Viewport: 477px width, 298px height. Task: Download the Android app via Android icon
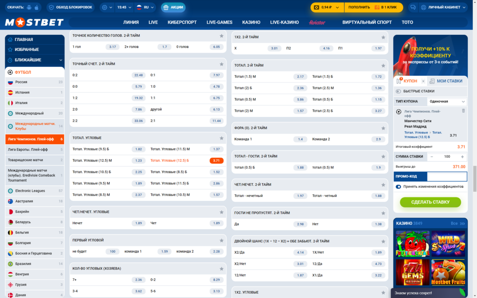[29, 7]
